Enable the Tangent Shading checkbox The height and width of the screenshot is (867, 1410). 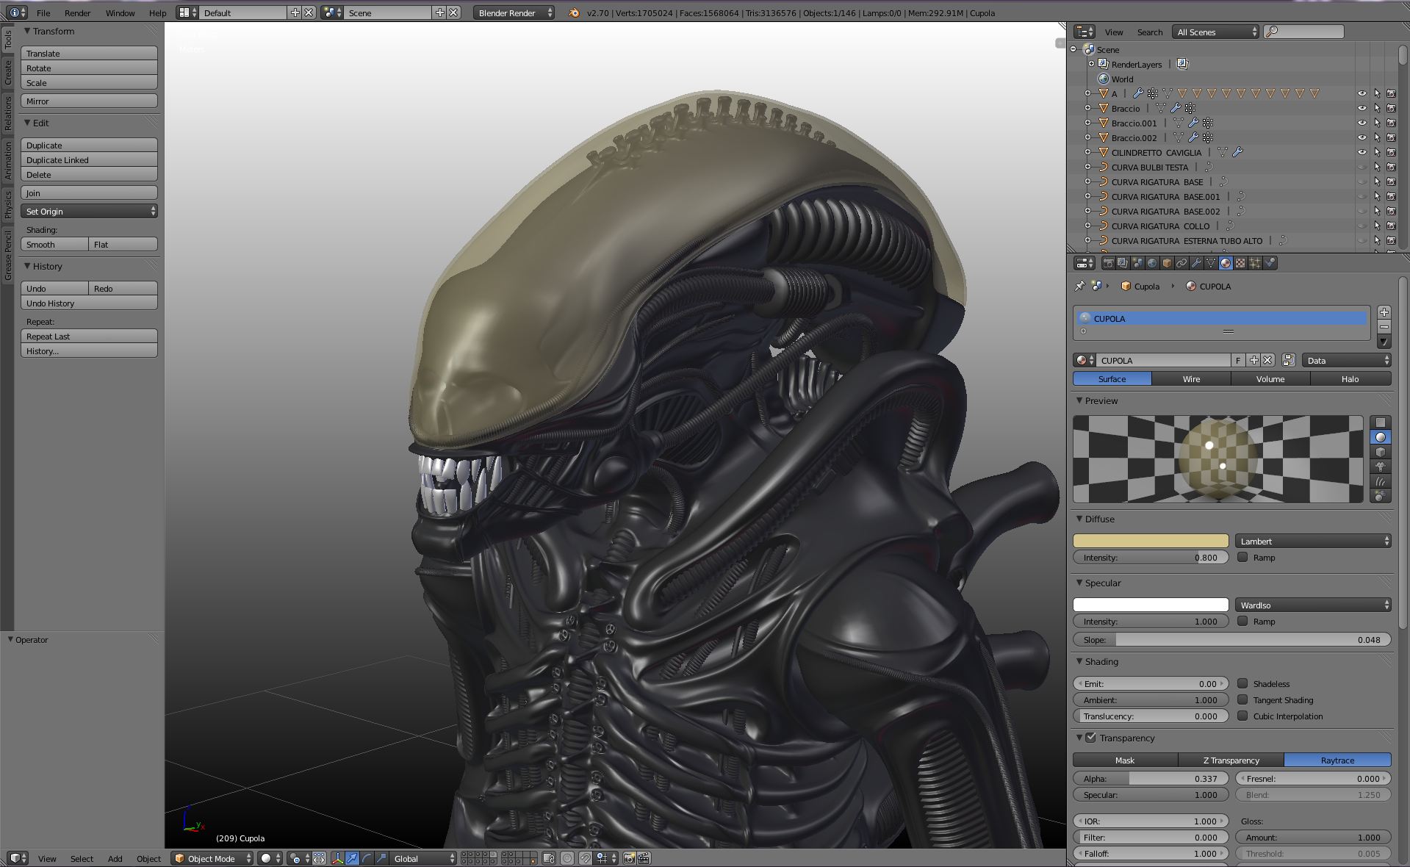pos(1242,699)
